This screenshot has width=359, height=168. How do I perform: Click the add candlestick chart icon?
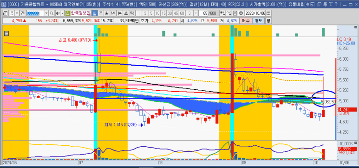click(222, 13)
